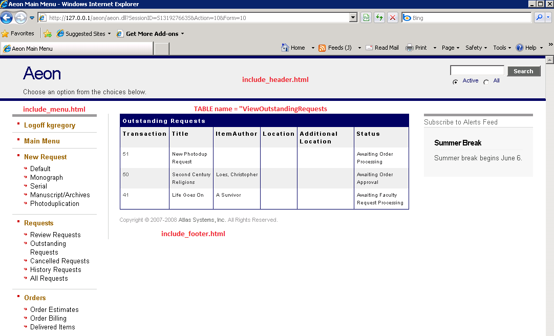Switch to the Aeon Main Menu tab
554x336 pixels.
tap(77, 49)
